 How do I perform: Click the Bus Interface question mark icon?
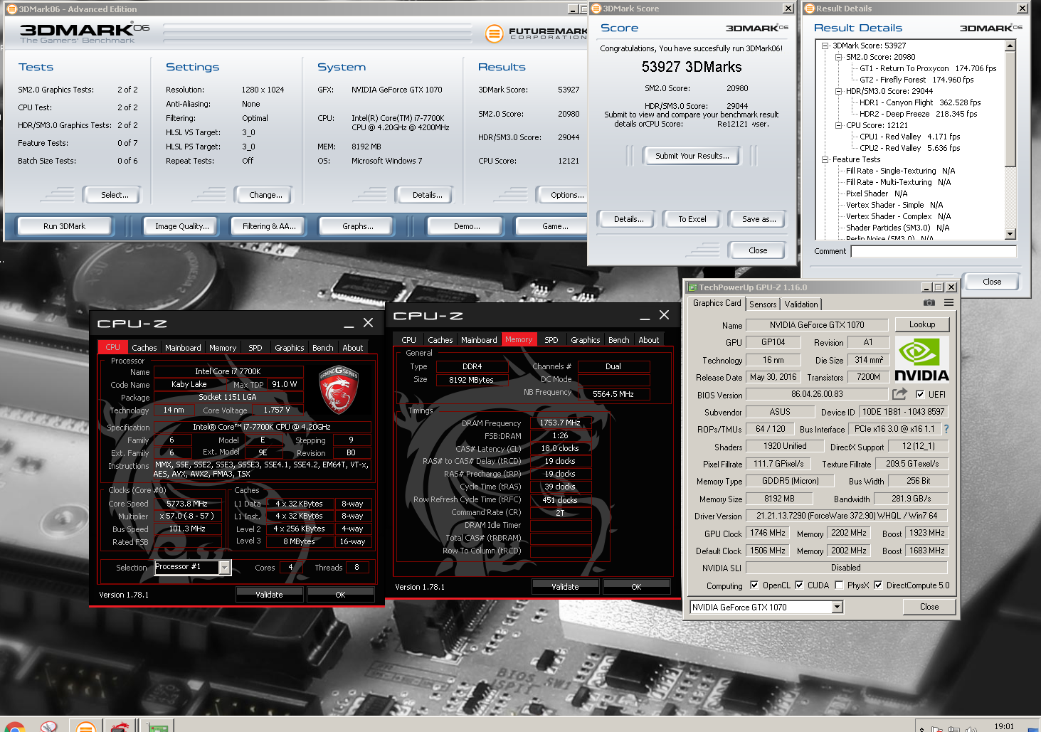[x=946, y=429]
